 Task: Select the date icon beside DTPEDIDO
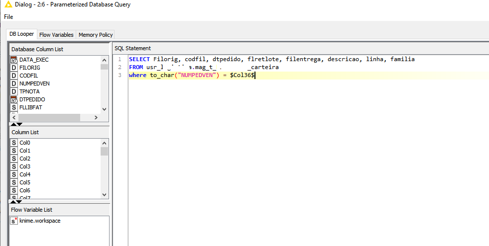tap(14, 100)
